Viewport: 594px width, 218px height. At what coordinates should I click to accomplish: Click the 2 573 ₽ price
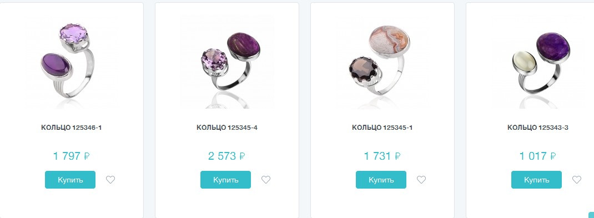(226, 156)
